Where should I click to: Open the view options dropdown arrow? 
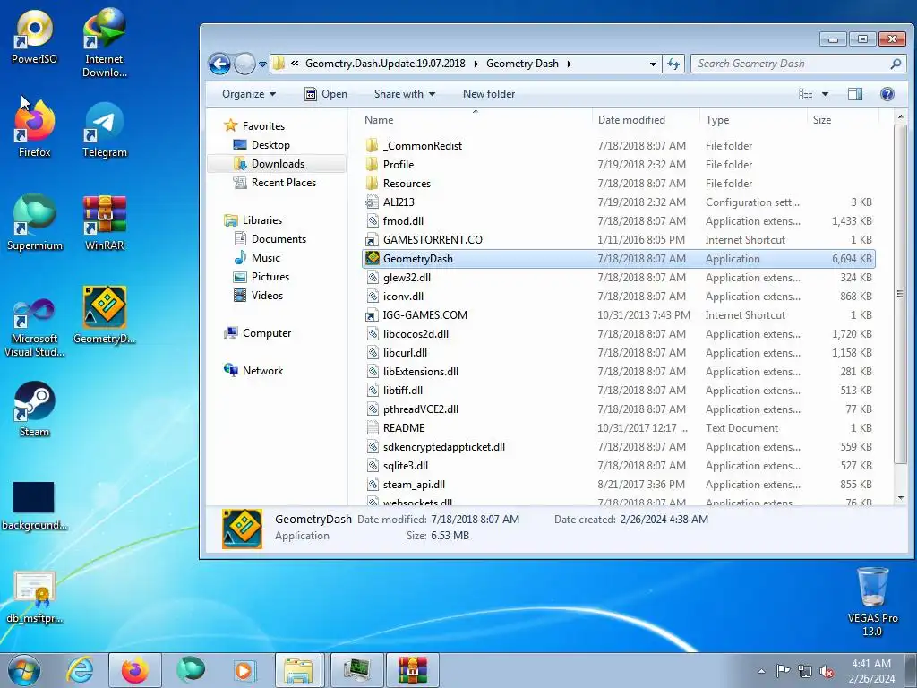click(x=825, y=93)
